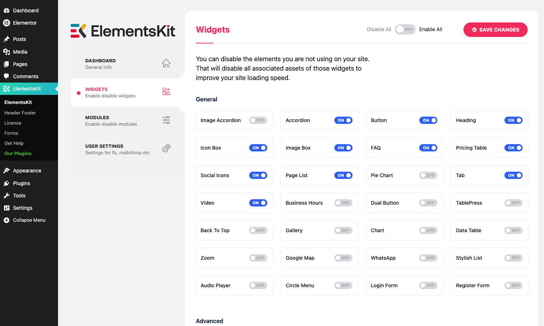Enable the Google Map widget
Image resolution: width=544 pixels, height=326 pixels.
click(x=343, y=258)
